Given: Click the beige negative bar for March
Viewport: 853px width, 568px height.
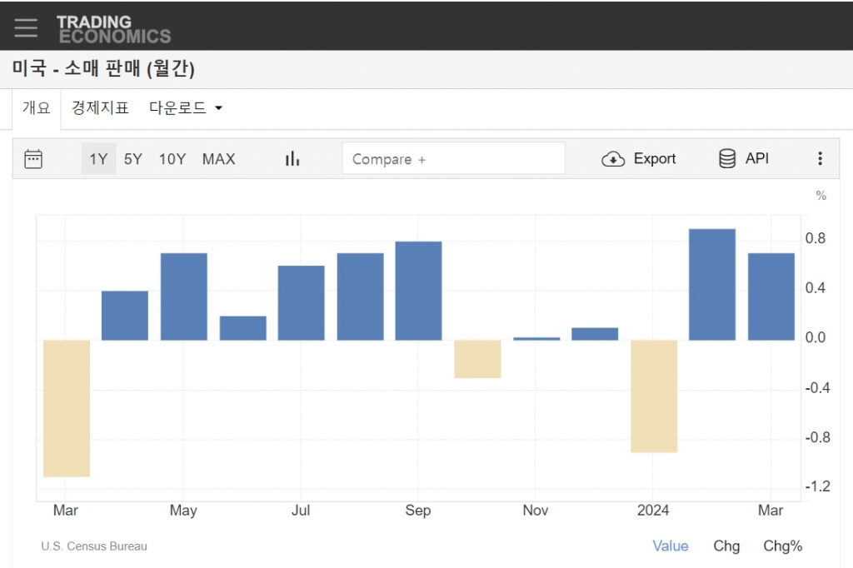Looking at the screenshot, I should [66, 408].
